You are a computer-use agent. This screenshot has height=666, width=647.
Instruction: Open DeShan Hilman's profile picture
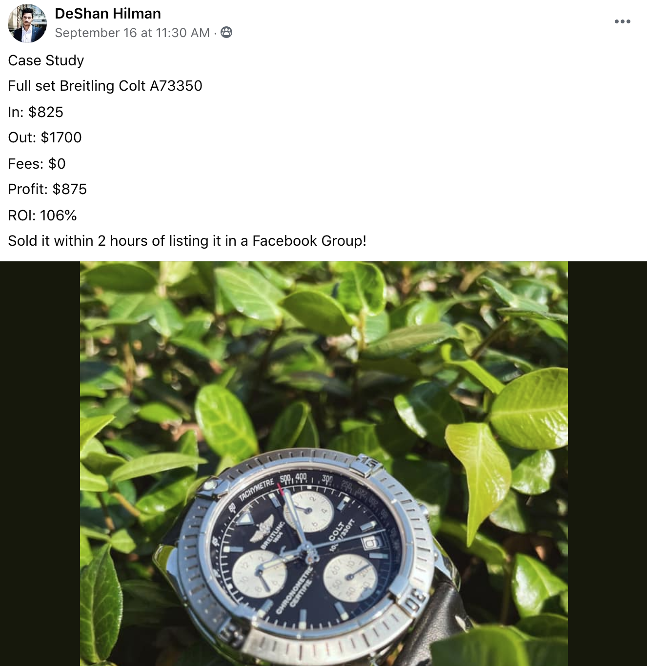(27, 23)
